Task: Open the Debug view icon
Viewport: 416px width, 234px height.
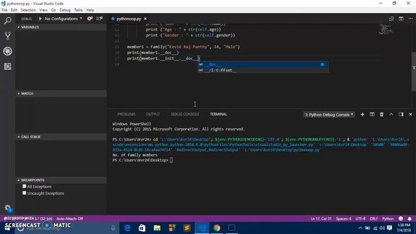Action: pos(7,51)
